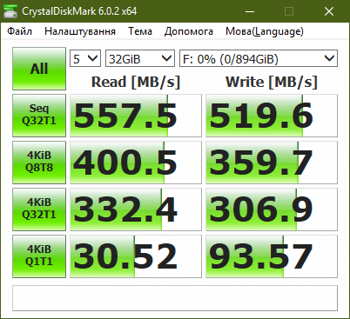Screen dimensions: 350x319
Task: Open the Мова(Language) menu
Action: [265, 31]
